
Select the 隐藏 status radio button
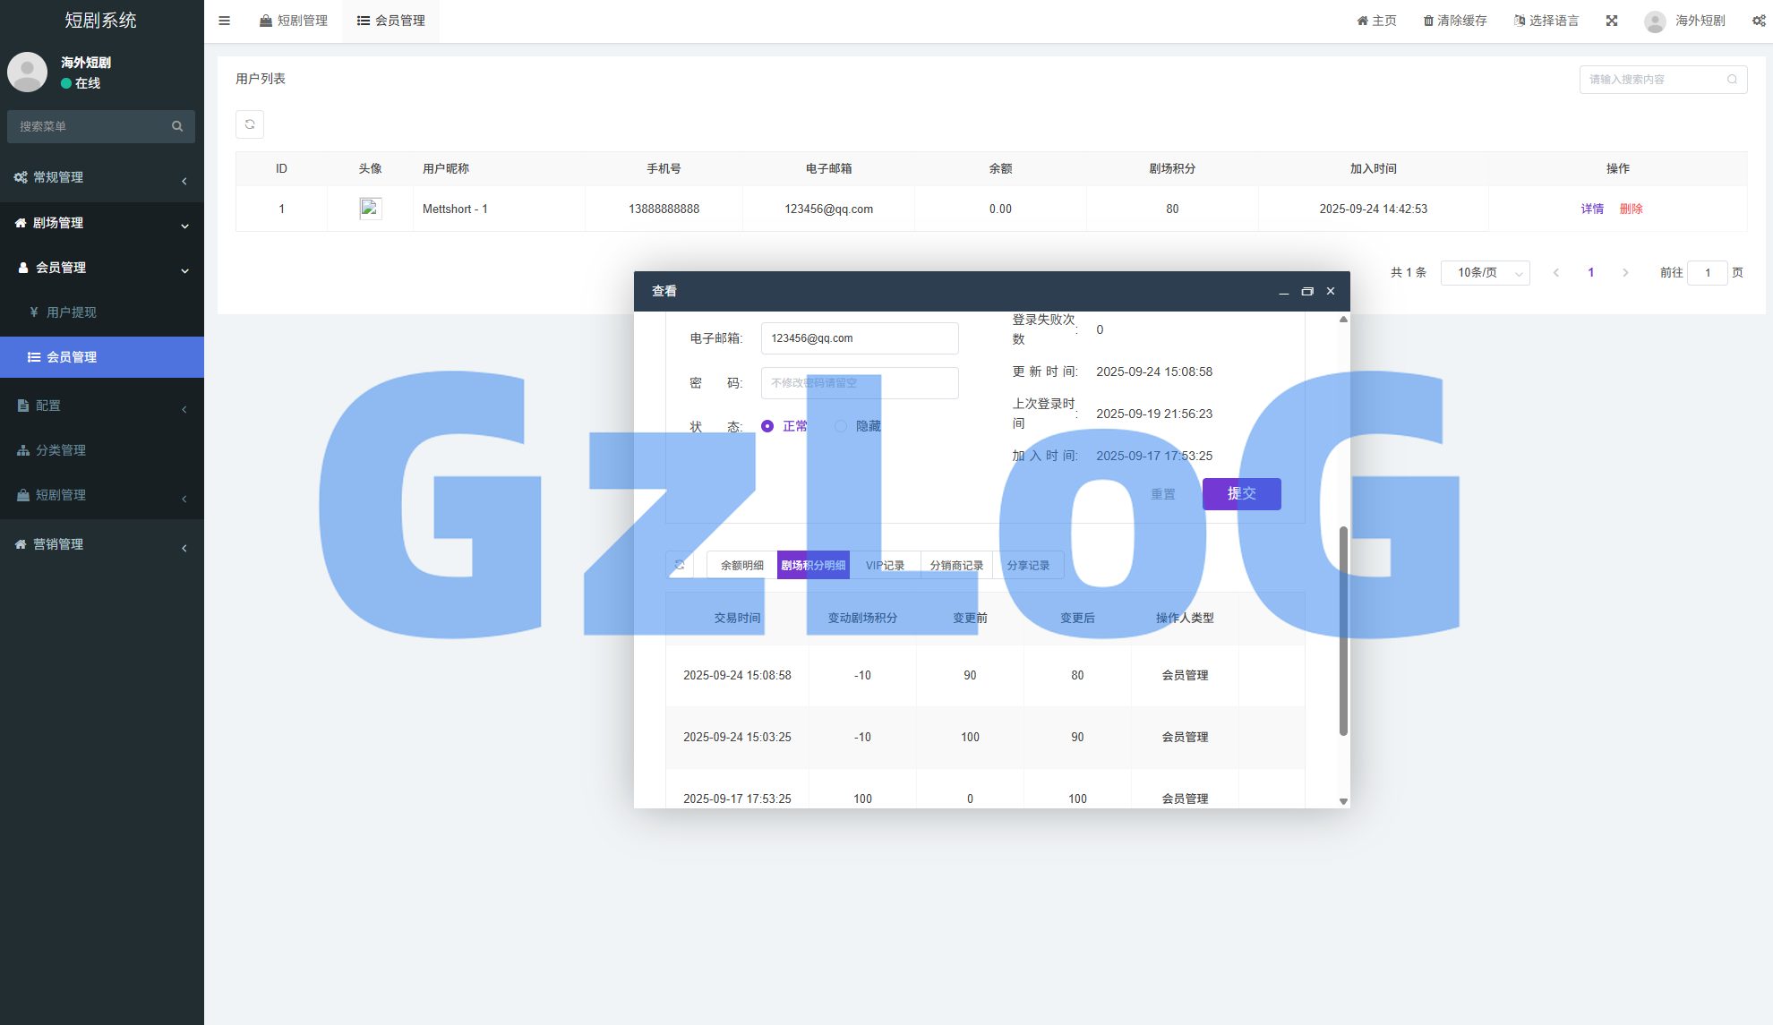[x=841, y=426]
